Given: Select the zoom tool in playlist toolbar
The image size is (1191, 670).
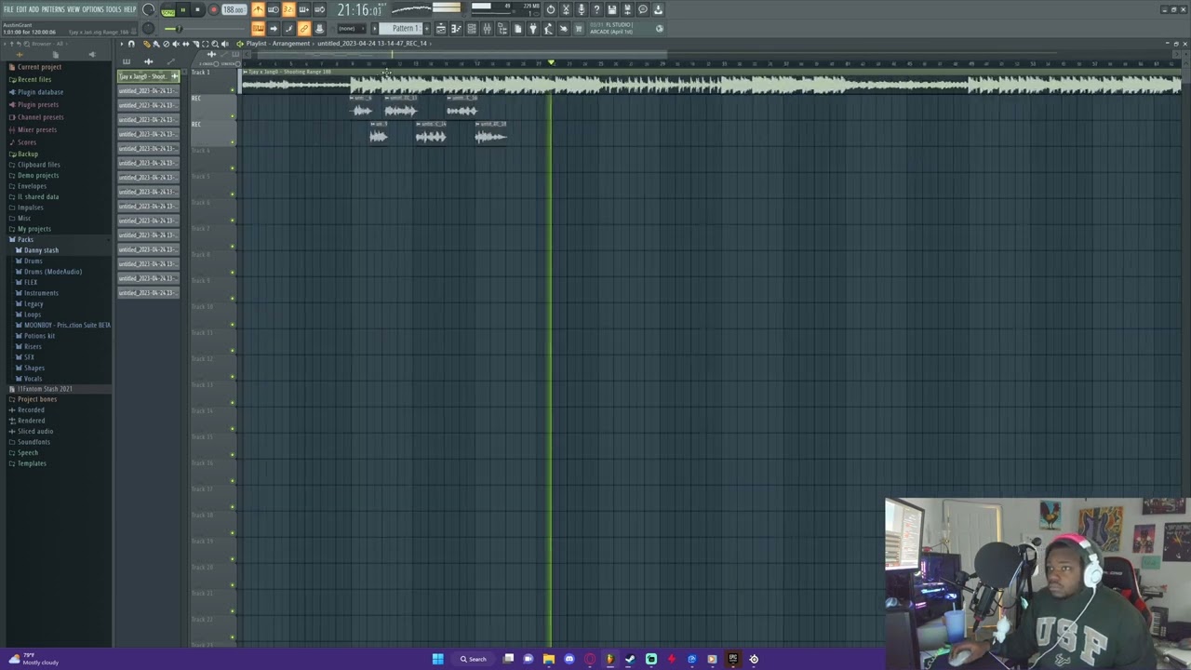Looking at the screenshot, I should tap(215, 44).
